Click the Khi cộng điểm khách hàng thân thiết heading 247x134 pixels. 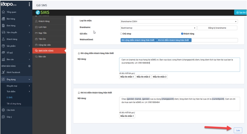coord(97,53)
